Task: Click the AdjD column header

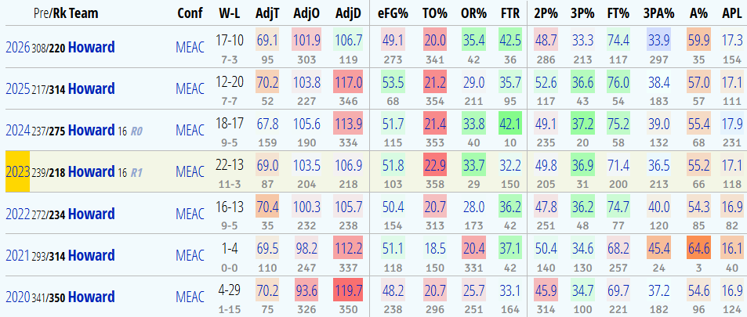Action: 347,14
